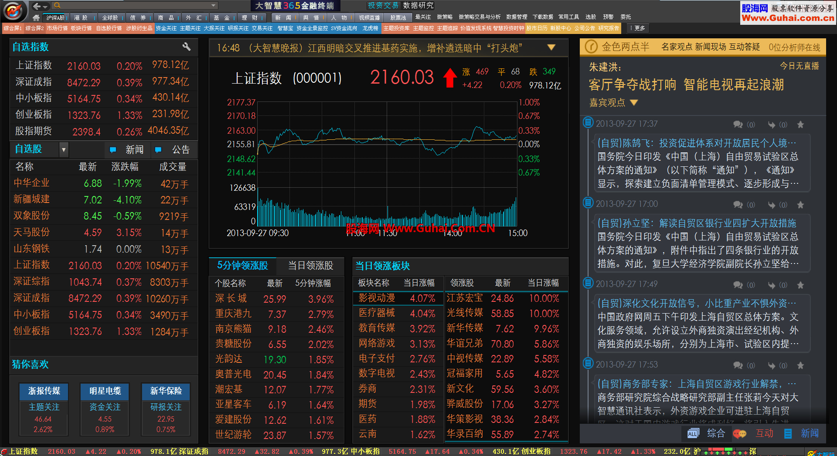The image size is (837, 456).
Task: Open the 沪深A股 tab submenu dots
Action: point(67,18)
